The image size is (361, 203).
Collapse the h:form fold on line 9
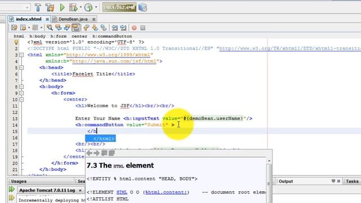point(21,93)
